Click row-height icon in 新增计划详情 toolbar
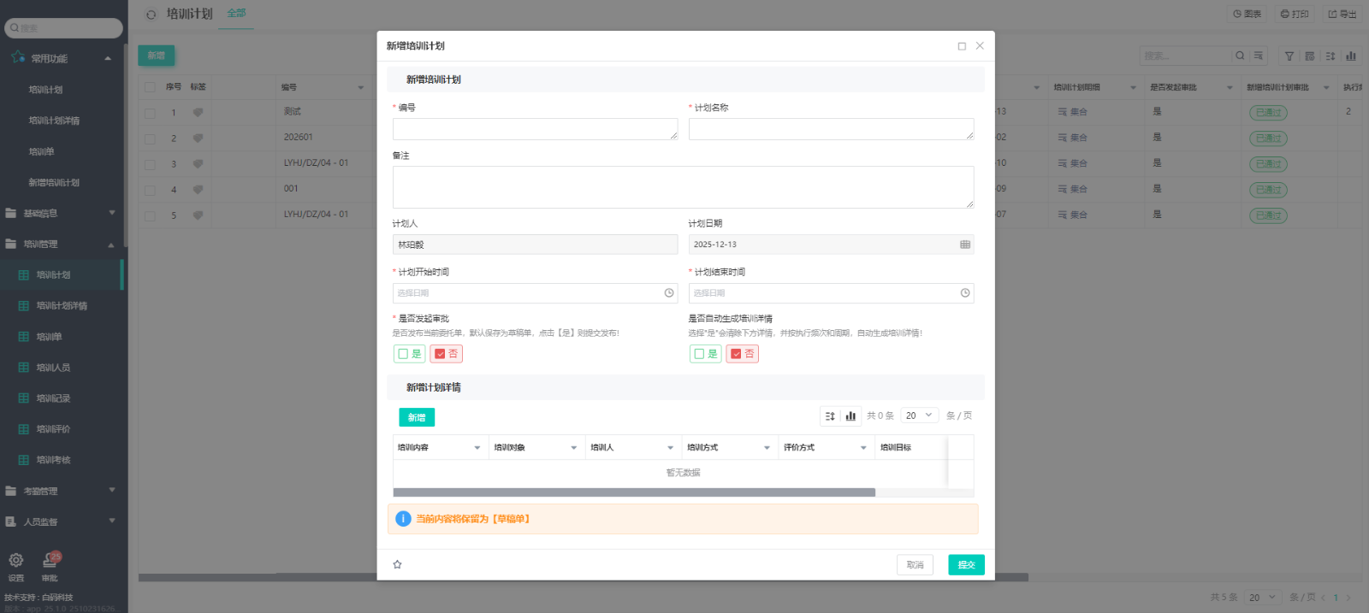Screen dimensions: 1369x613 pyautogui.click(x=830, y=416)
